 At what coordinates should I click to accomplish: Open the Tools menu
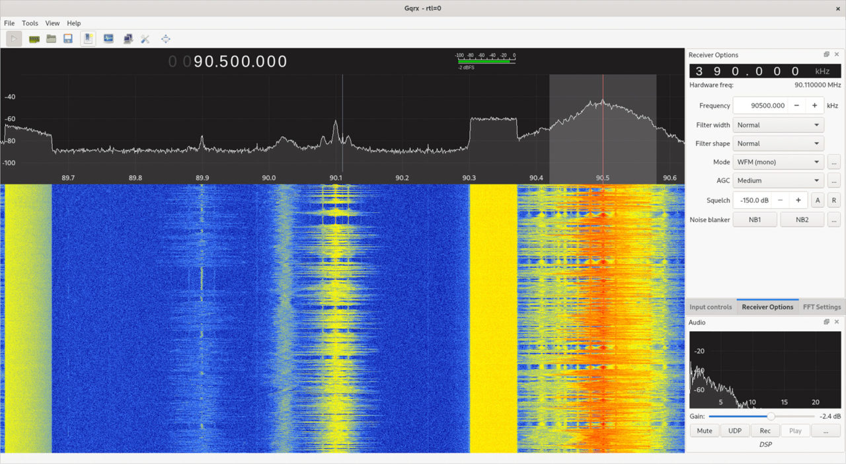(x=30, y=22)
